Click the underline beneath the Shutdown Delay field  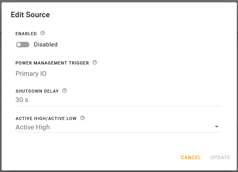(118, 106)
